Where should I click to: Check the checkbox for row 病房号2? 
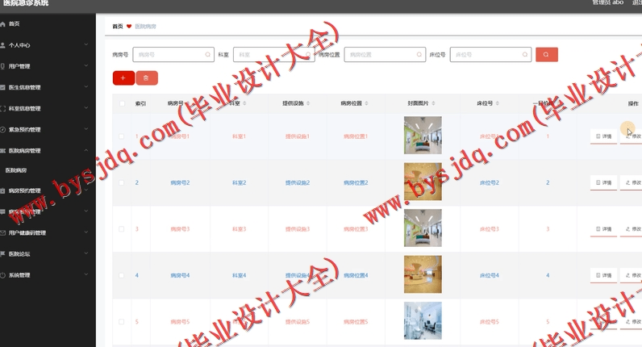(121, 182)
